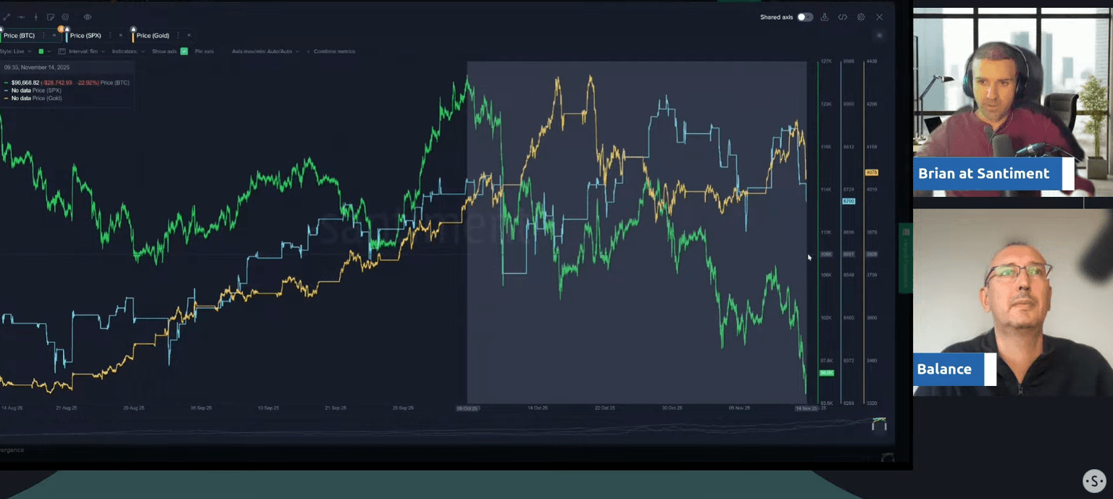Click the Pin axis option
This screenshot has height=499, width=1113.
coord(204,51)
